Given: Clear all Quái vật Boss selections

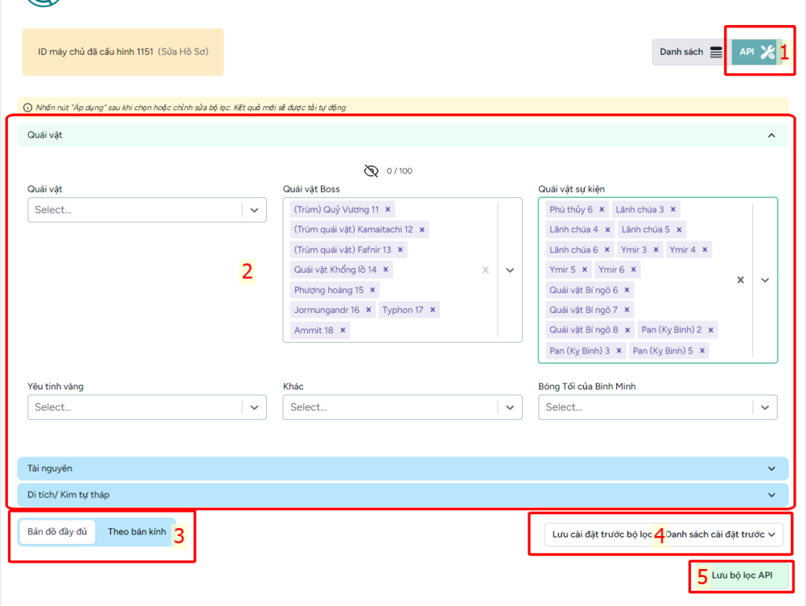Looking at the screenshot, I should point(486,270).
